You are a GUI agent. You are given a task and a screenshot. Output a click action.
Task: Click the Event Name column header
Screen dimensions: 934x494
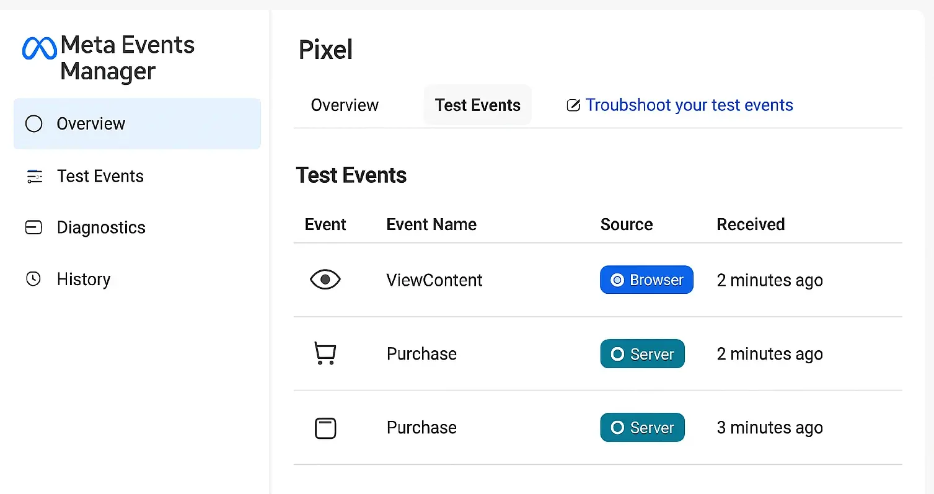[x=431, y=224]
